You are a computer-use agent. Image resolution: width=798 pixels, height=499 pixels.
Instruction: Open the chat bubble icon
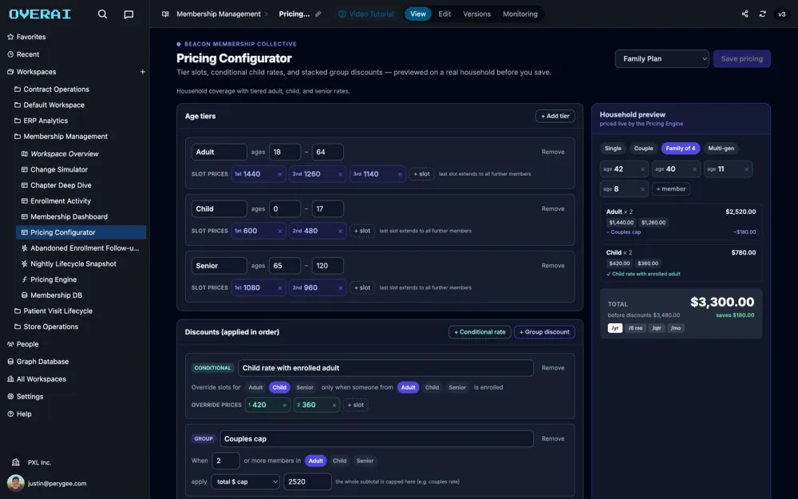tap(128, 14)
